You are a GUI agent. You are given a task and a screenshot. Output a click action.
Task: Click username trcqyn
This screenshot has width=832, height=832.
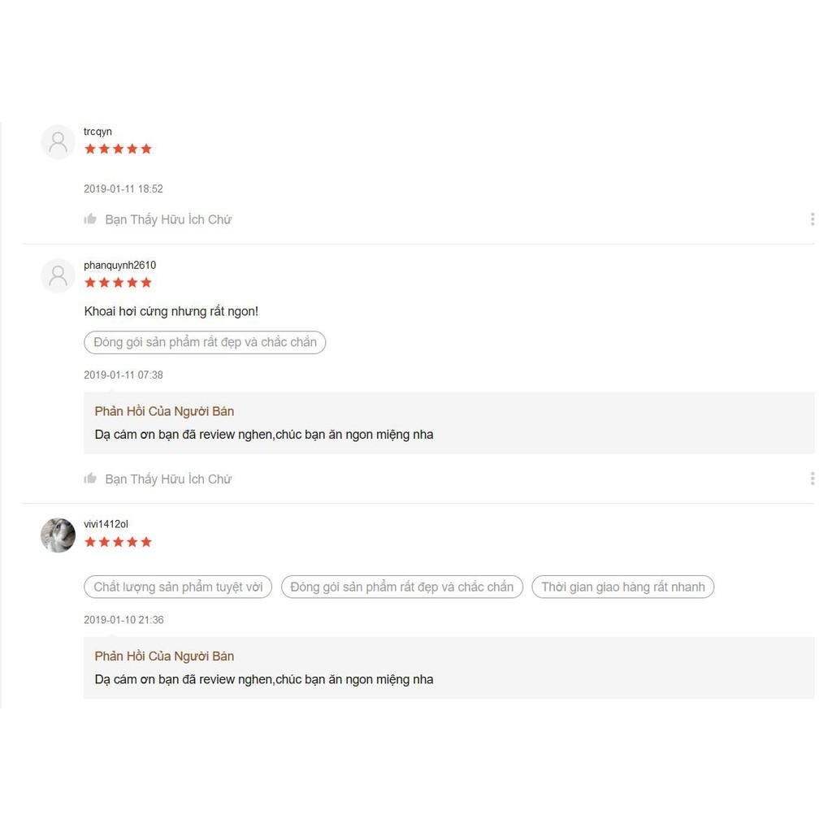tap(97, 132)
